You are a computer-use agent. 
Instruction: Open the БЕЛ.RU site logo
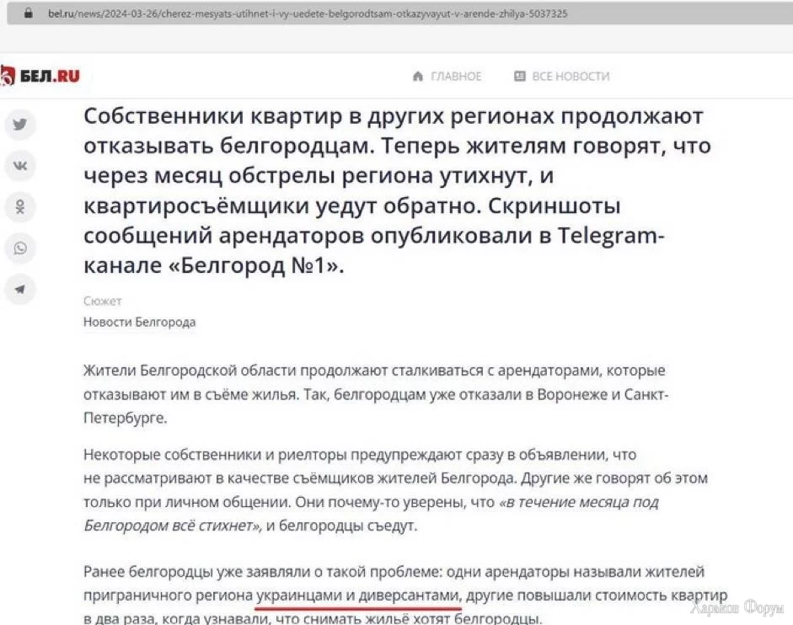[40, 77]
